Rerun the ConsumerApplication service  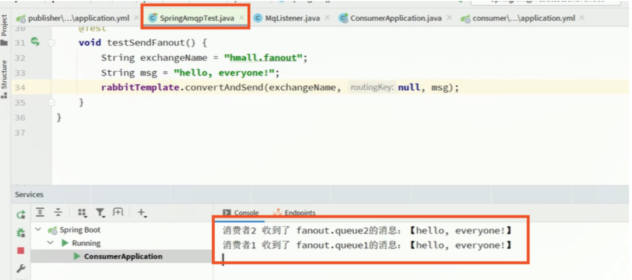tap(21, 214)
